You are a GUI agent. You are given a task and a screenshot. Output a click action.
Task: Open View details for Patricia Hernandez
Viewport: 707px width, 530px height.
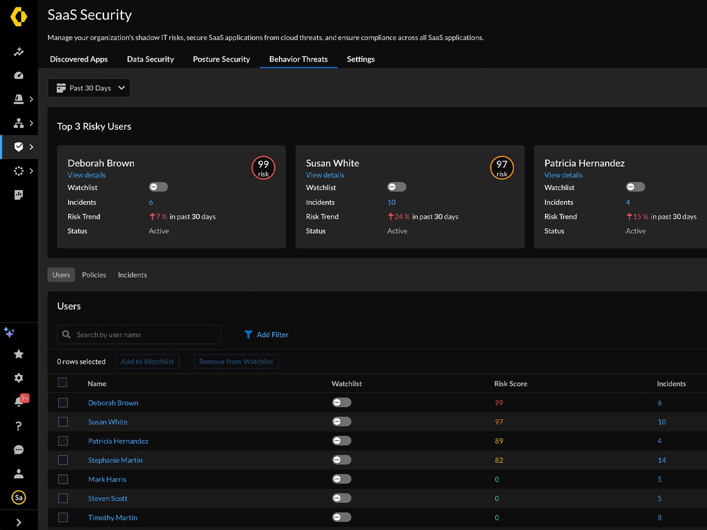coord(563,175)
